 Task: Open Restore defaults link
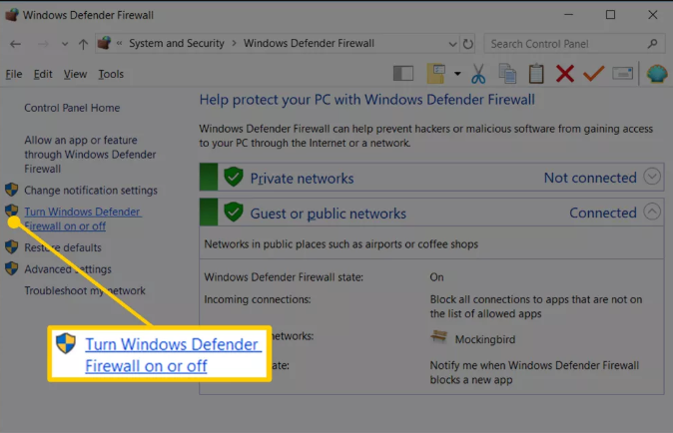coord(63,247)
